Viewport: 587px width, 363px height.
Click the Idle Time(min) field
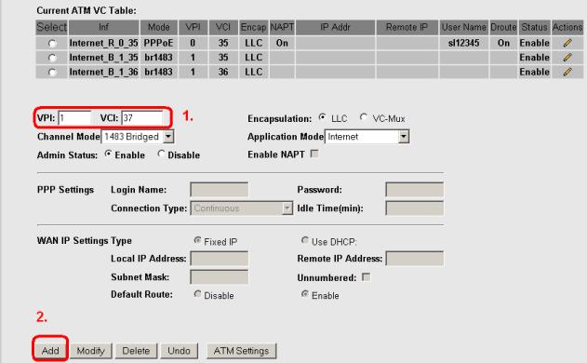(x=414, y=208)
